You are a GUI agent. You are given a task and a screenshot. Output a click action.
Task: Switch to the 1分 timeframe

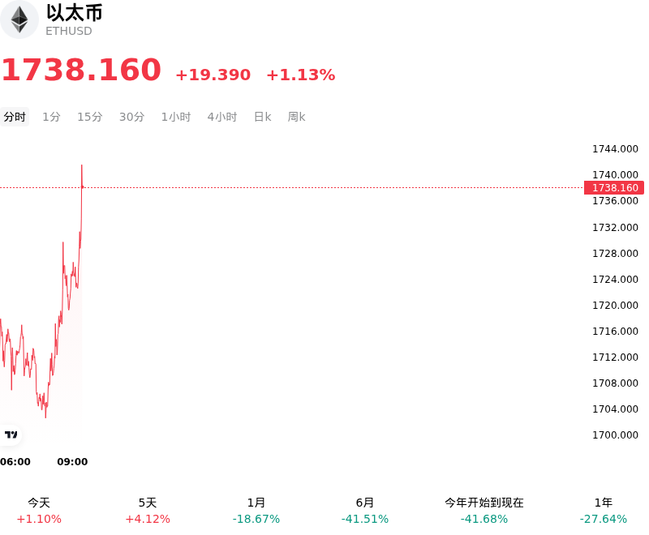coord(51,117)
